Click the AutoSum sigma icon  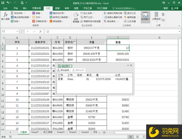[x=12, y=13]
